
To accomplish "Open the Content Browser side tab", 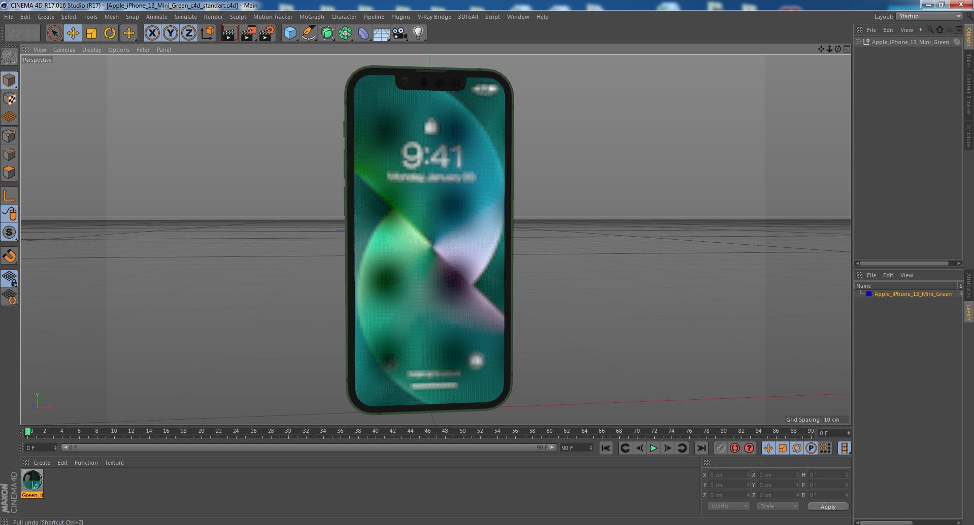I will (x=968, y=94).
